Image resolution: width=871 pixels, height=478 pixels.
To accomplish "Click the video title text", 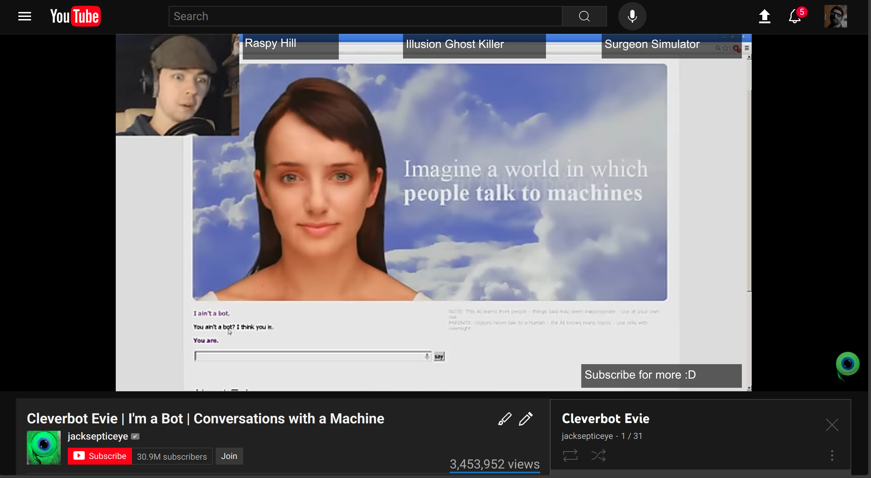I will pos(205,419).
